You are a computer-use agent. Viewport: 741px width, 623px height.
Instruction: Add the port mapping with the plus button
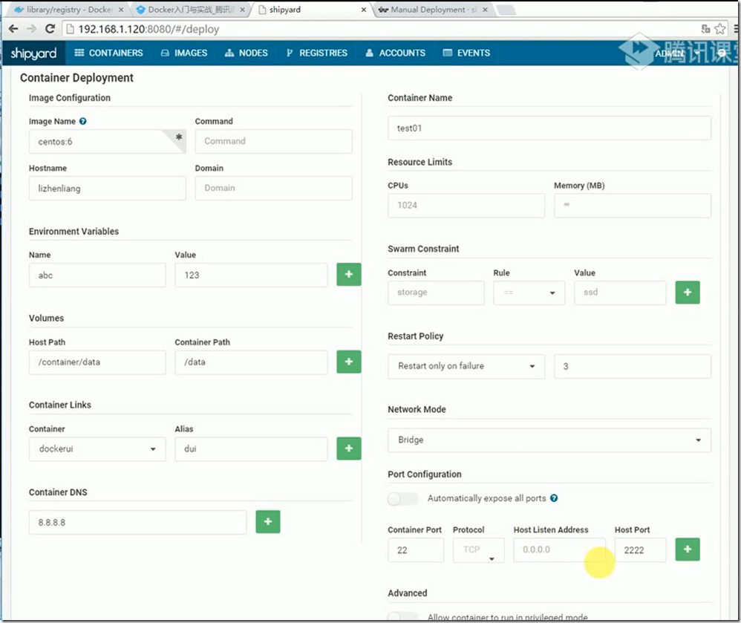pyautogui.click(x=688, y=549)
